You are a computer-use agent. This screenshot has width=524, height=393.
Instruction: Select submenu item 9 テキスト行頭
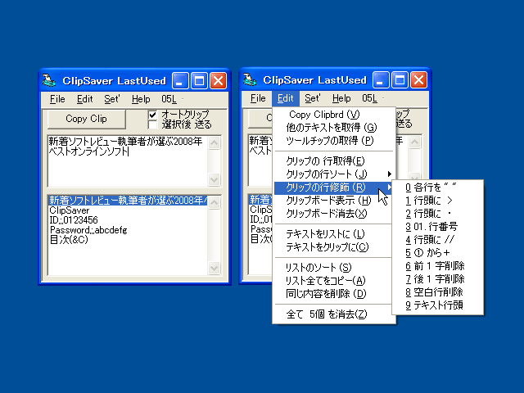point(437,305)
